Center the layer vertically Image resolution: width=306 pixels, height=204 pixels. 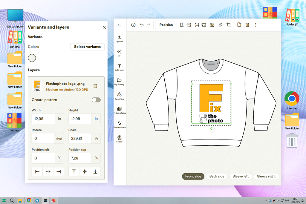85,172
